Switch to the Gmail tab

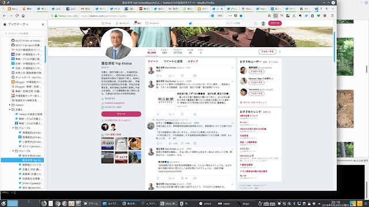pos(86,9)
